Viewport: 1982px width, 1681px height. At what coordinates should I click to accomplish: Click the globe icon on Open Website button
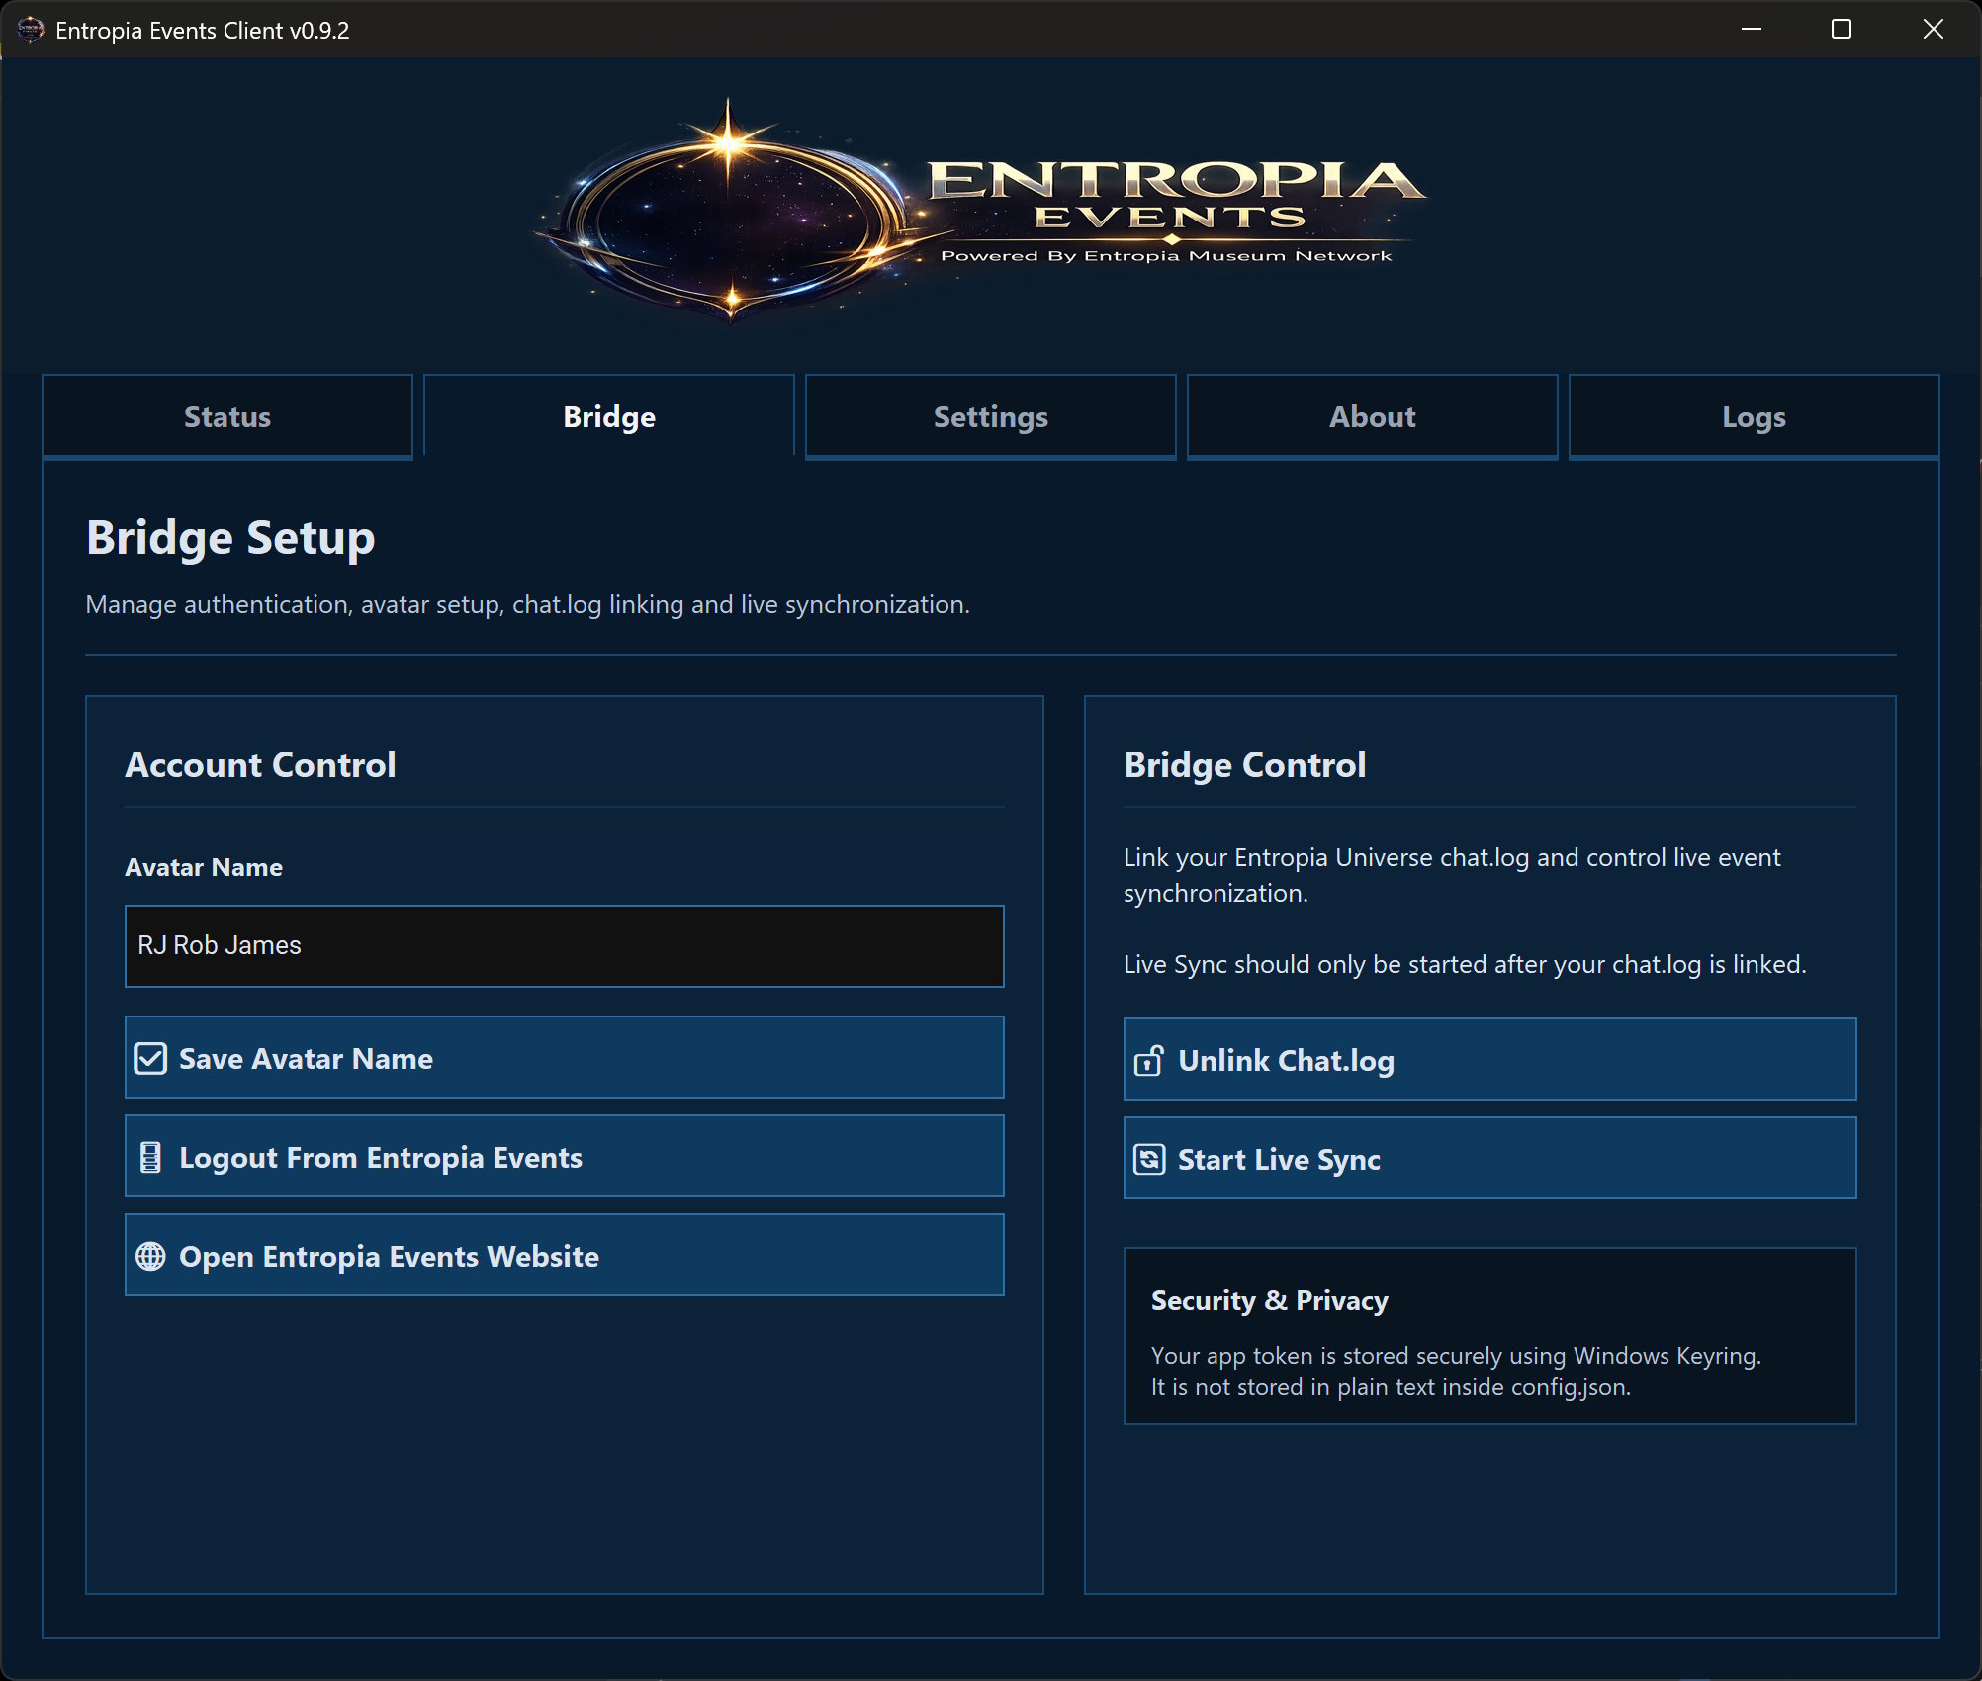point(150,1257)
